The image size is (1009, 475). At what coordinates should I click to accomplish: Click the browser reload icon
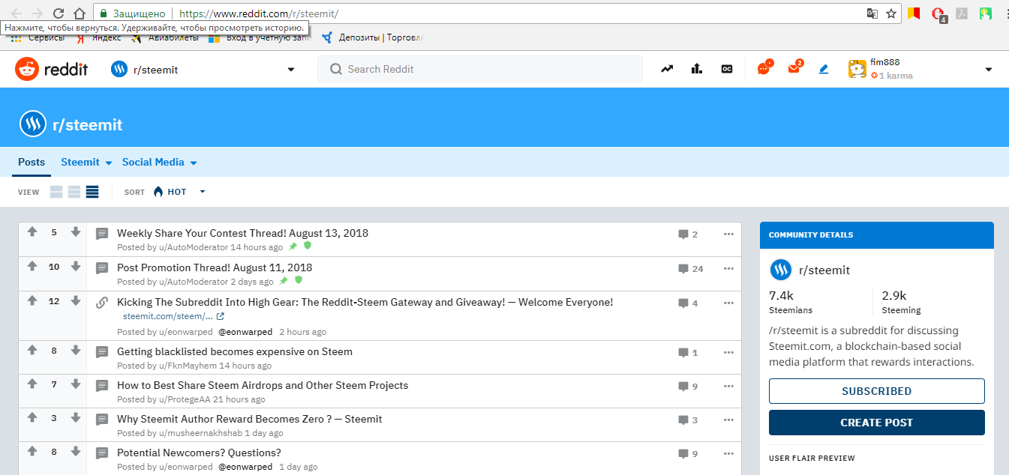point(59,13)
